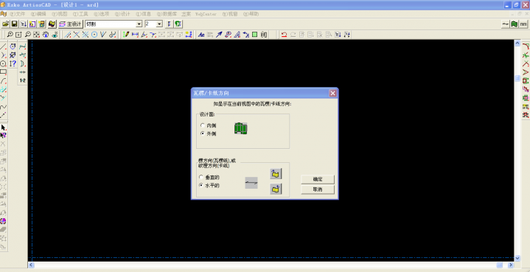
Task: Cancel dialog with 取消 button
Action: [318, 189]
